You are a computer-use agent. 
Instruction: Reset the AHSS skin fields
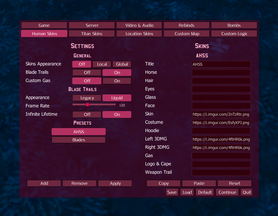tap(234, 183)
